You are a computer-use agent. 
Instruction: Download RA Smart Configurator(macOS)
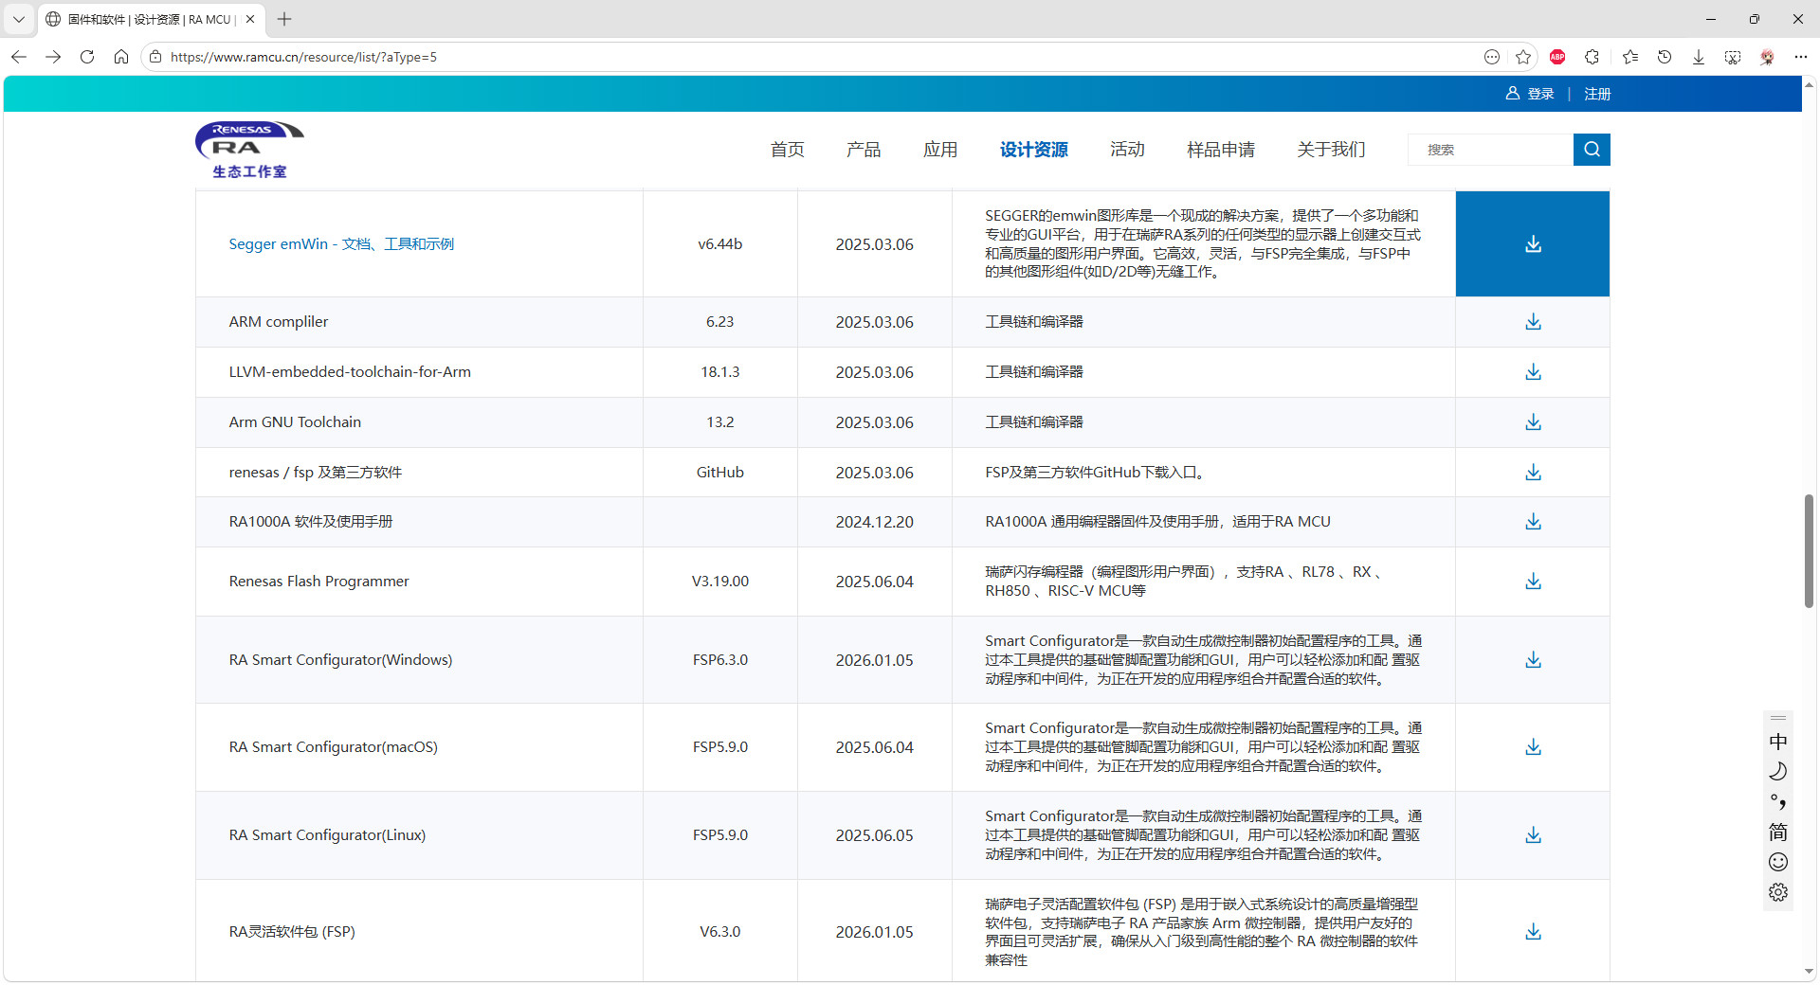coord(1533,747)
